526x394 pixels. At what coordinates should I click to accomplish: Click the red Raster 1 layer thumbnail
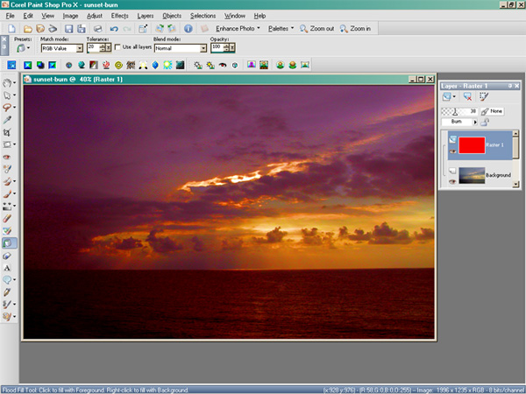pyautogui.click(x=472, y=145)
